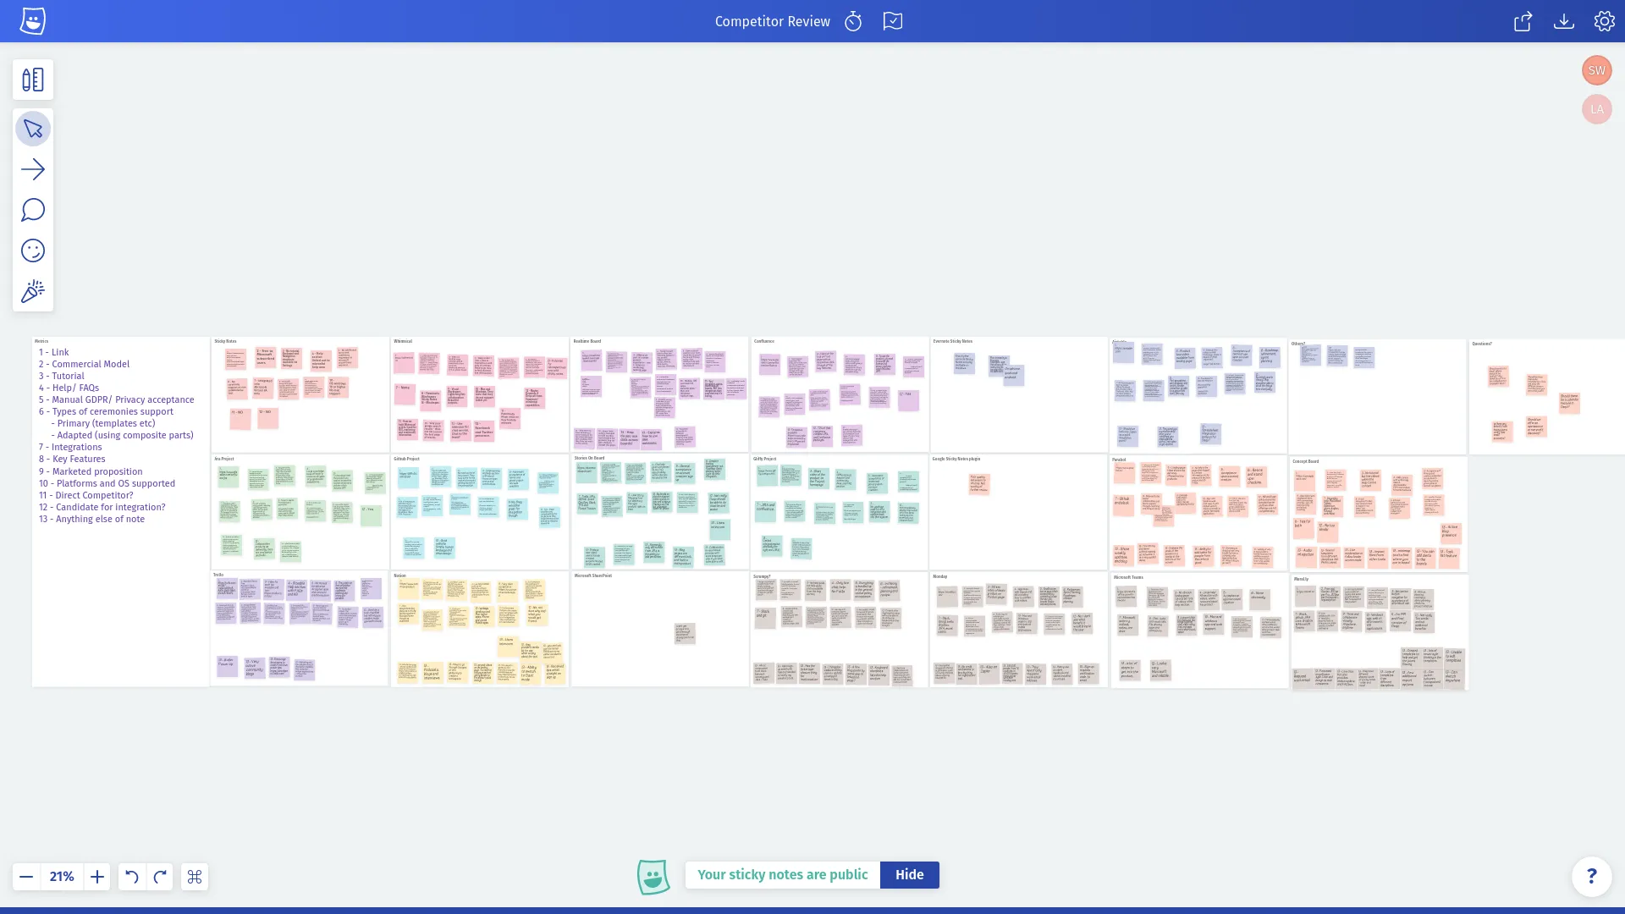The image size is (1625, 914).
Task: Open the confetti celebration tool
Action: [x=33, y=291]
